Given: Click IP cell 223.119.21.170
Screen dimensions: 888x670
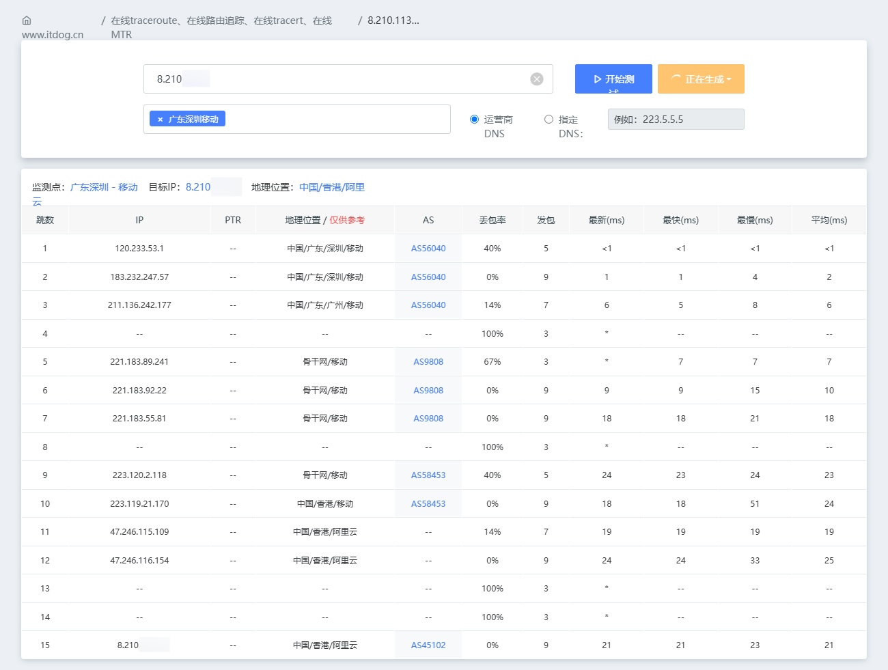Looking at the screenshot, I should (x=139, y=504).
